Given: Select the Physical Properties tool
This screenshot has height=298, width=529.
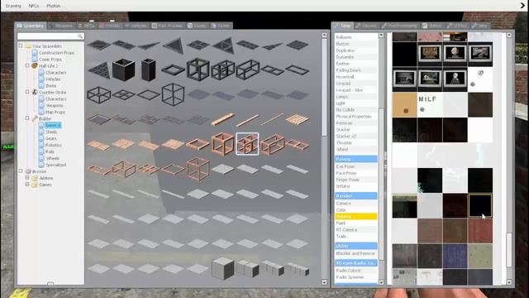Looking at the screenshot, I should coord(356,116).
